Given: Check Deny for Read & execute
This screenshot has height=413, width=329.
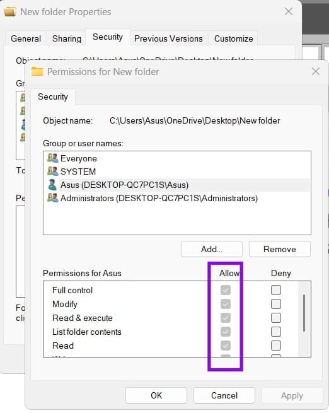Looking at the screenshot, I should click(x=276, y=318).
